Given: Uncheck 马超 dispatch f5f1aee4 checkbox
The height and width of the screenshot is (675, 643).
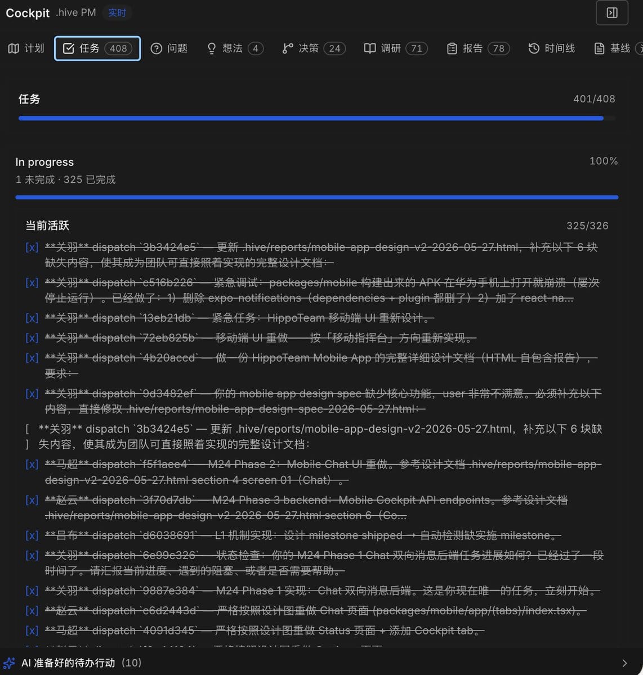Looking at the screenshot, I should (32, 464).
